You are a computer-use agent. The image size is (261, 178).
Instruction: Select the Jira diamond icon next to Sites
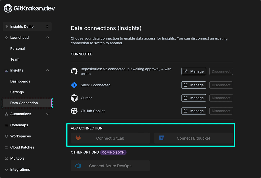click(x=74, y=85)
